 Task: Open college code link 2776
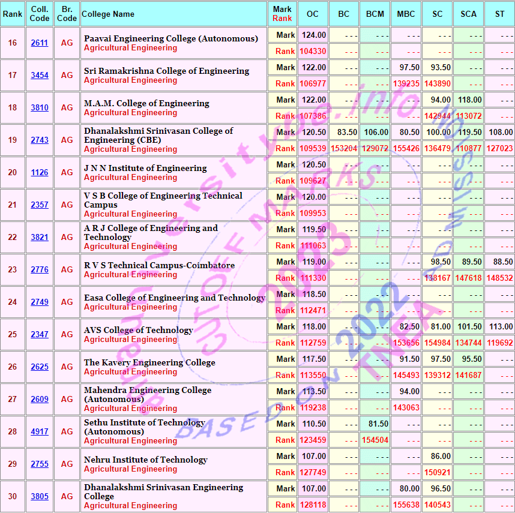tap(40, 270)
